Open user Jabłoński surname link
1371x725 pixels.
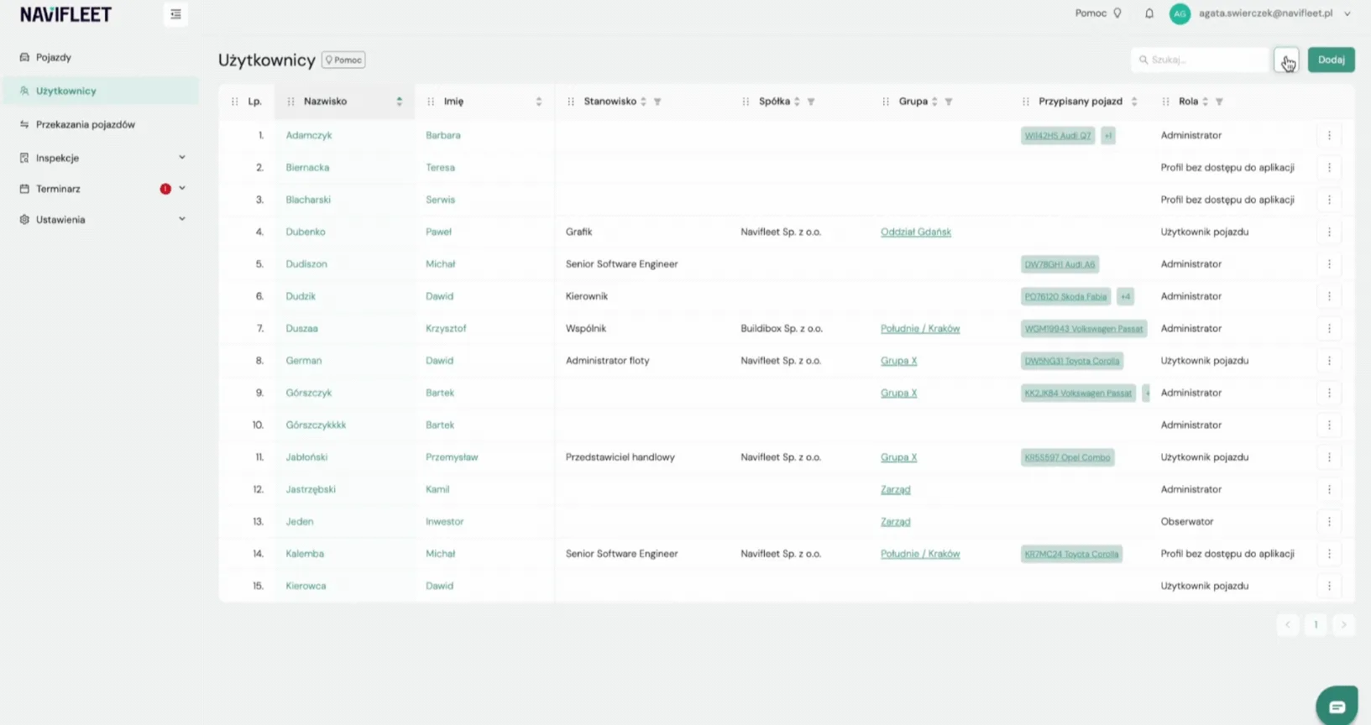[x=306, y=457]
